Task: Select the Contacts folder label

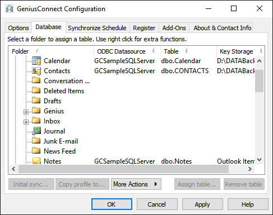Action: [x=57, y=71]
